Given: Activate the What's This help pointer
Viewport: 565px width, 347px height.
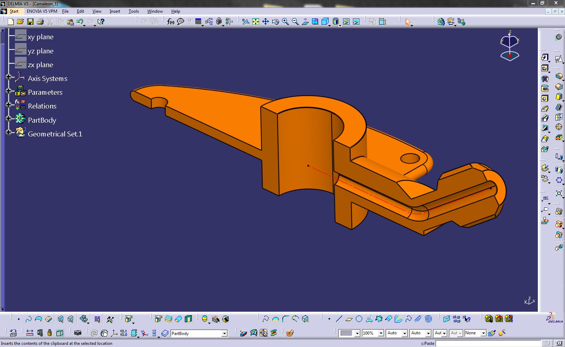Looking at the screenshot, I should [101, 22].
